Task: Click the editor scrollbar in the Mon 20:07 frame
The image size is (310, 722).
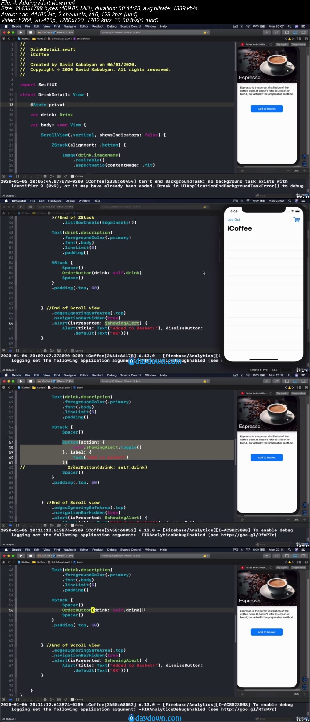Action: [235, 57]
